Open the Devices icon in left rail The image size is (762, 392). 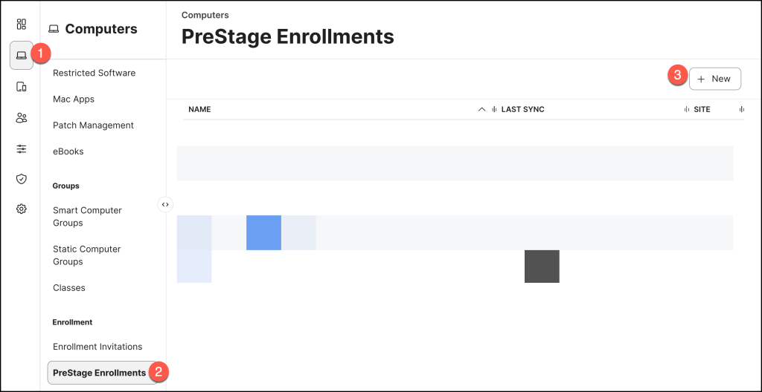point(22,87)
